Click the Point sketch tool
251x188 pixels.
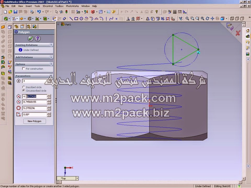pos(116,19)
